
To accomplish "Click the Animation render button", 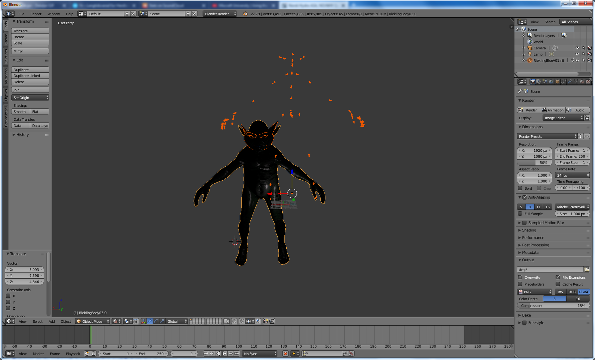I will 553,110.
